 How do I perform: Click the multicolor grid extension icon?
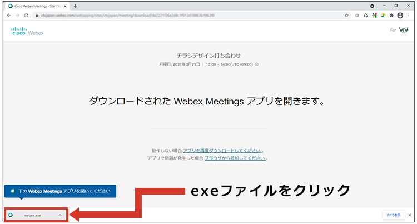[x=374, y=16]
